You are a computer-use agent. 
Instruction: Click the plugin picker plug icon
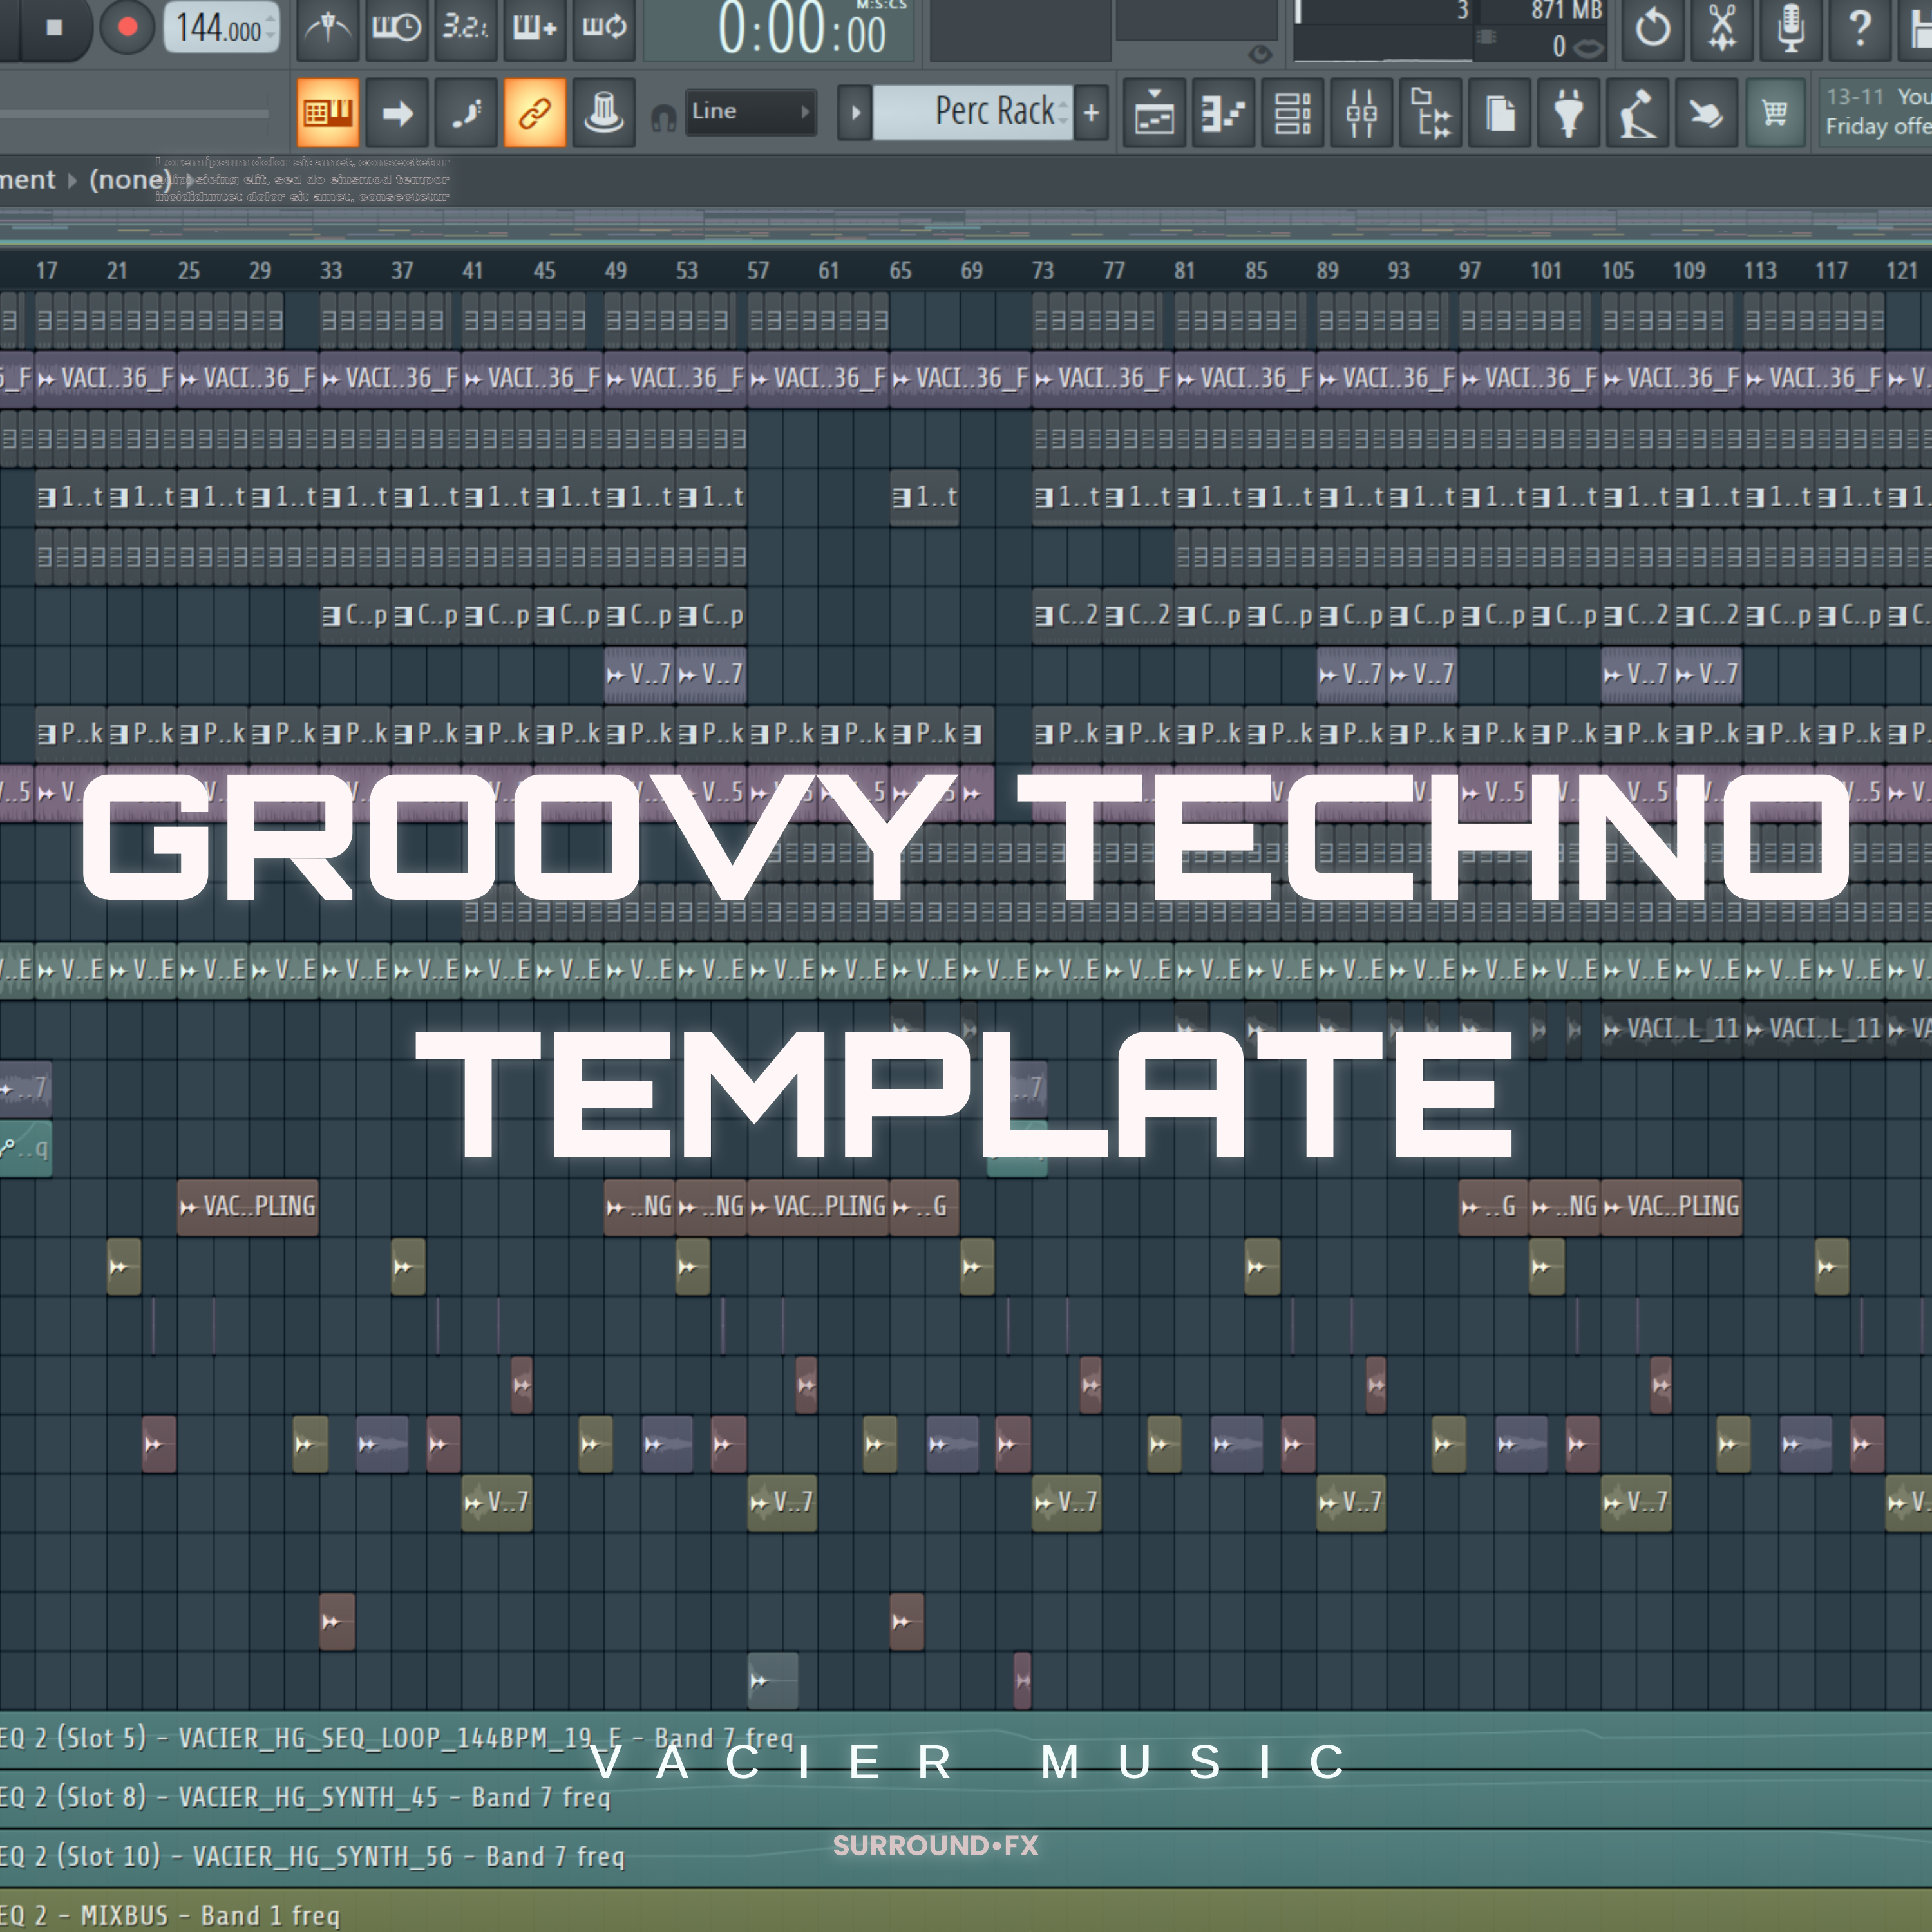pyautogui.click(x=1568, y=113)
